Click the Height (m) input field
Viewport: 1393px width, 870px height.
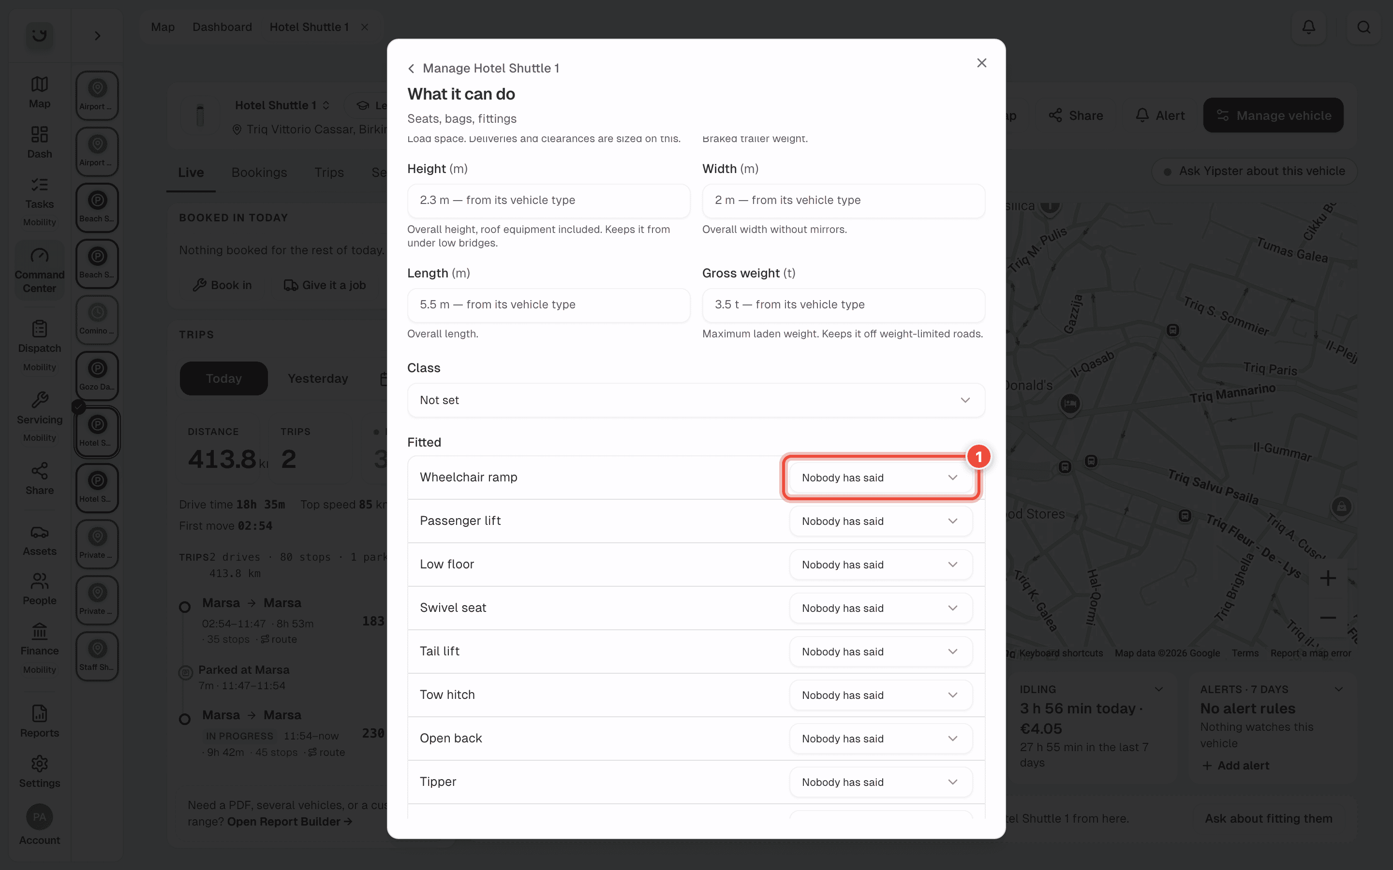pos(548,200)
